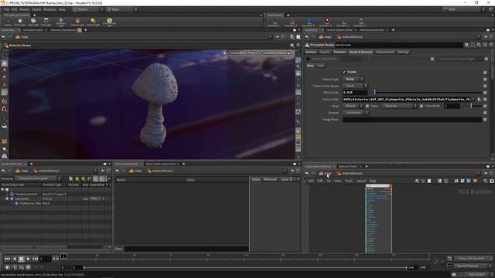Open the Channel Luminance dropdown
Image resolution: width=495 pixels, height=278 pixels.
[x=356, y=113]
